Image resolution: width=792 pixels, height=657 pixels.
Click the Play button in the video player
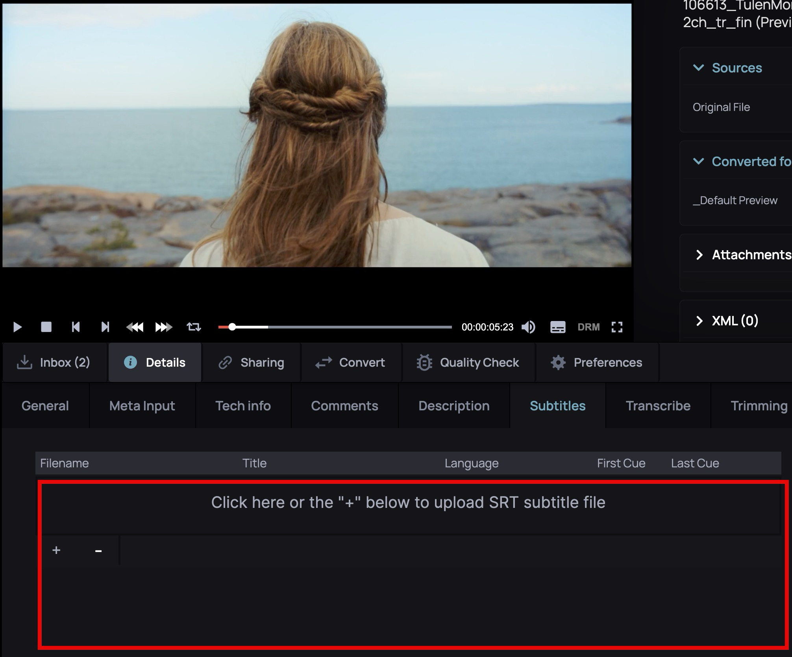(x=17, y=327)
